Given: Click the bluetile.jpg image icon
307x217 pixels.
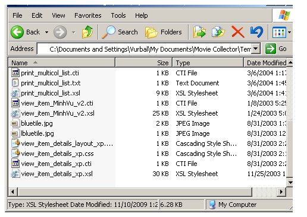Looking at the screenshot, I should [x=15, y=123].
